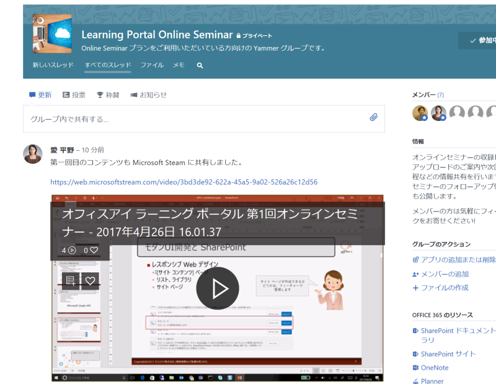Viewport: 496px width, 384px height.
Task: Click the poster name 愛 平野
Action: point(62,150)
